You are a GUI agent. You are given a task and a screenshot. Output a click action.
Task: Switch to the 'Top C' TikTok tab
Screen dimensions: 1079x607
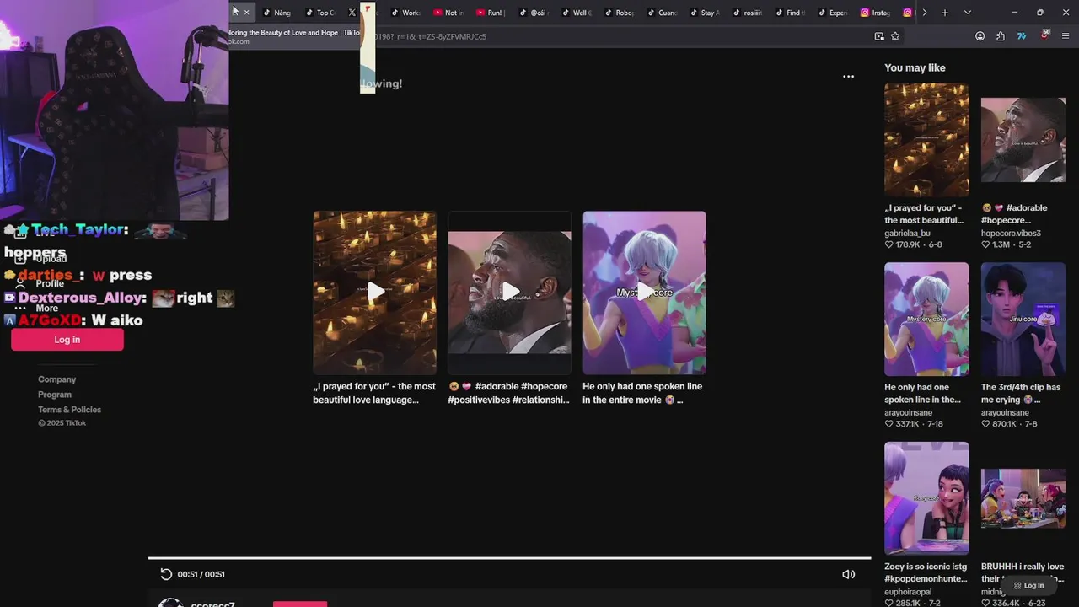click(x=320, y=13)
